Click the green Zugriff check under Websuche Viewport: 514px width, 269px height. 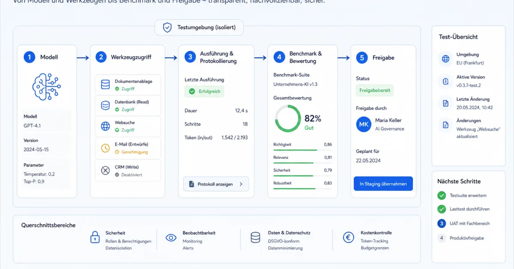point(117,130)
